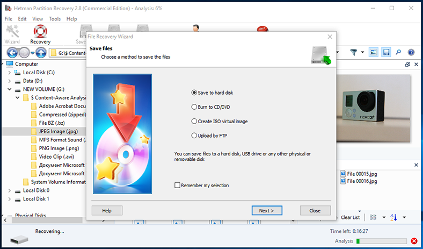Image resolution: width=423 pixels, height=249 pixels.
Task: Click the Recovery lifebuoy toolbar icon
Action: (x=40, y=34)
